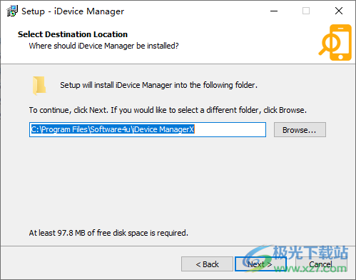Click 'Where should iDevice Manager be installed?' text
This screenshot has height=280, width=356.
[x=103, y=46]
